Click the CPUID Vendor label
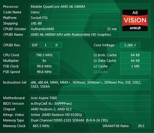This screenshot has width=154, height=133. [14, 29]
